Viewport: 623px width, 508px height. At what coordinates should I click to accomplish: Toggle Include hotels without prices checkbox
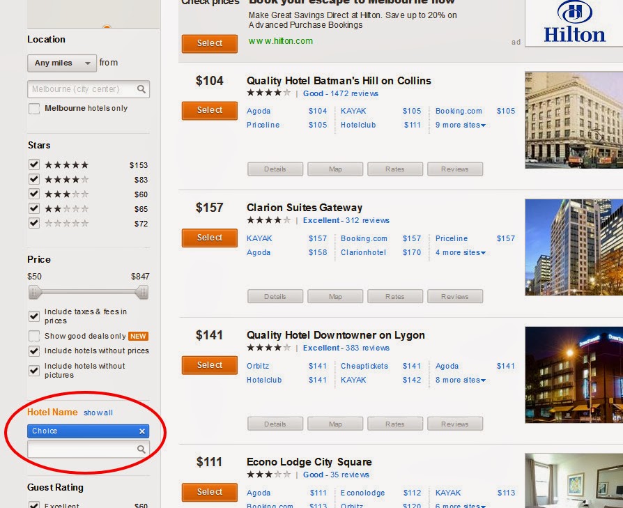[x=34, y=351]
